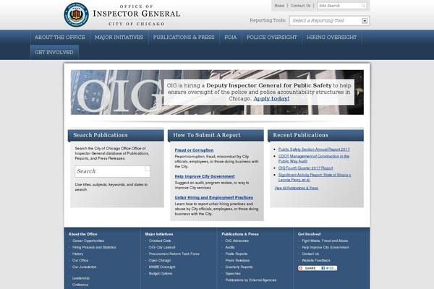Open OIG-City Lawsuit footer link
The width and height of the screenshot is (434, 289).
pyautogui.click(x=161, y=247)
